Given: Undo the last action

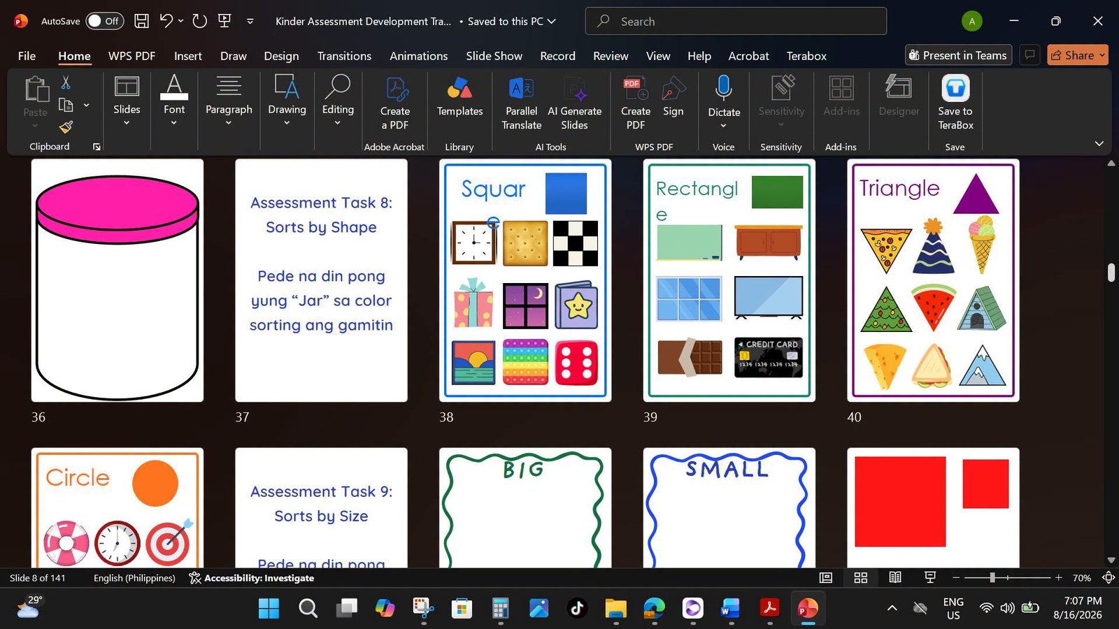Looking at the screenshot, I should tap(166, 21).
